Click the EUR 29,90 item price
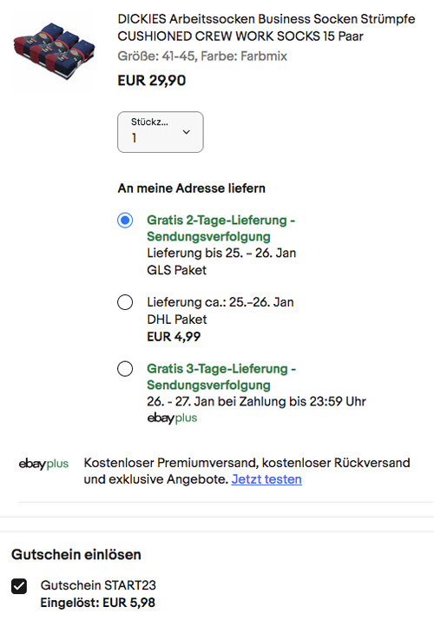Viewport: 434px width, 620px height. [151, 81]
